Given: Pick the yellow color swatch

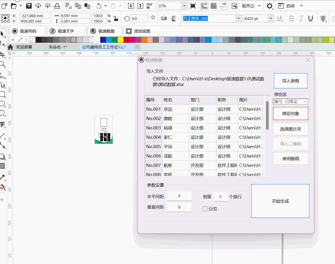Looking at the screenshot, I should (x=121, y=40).
